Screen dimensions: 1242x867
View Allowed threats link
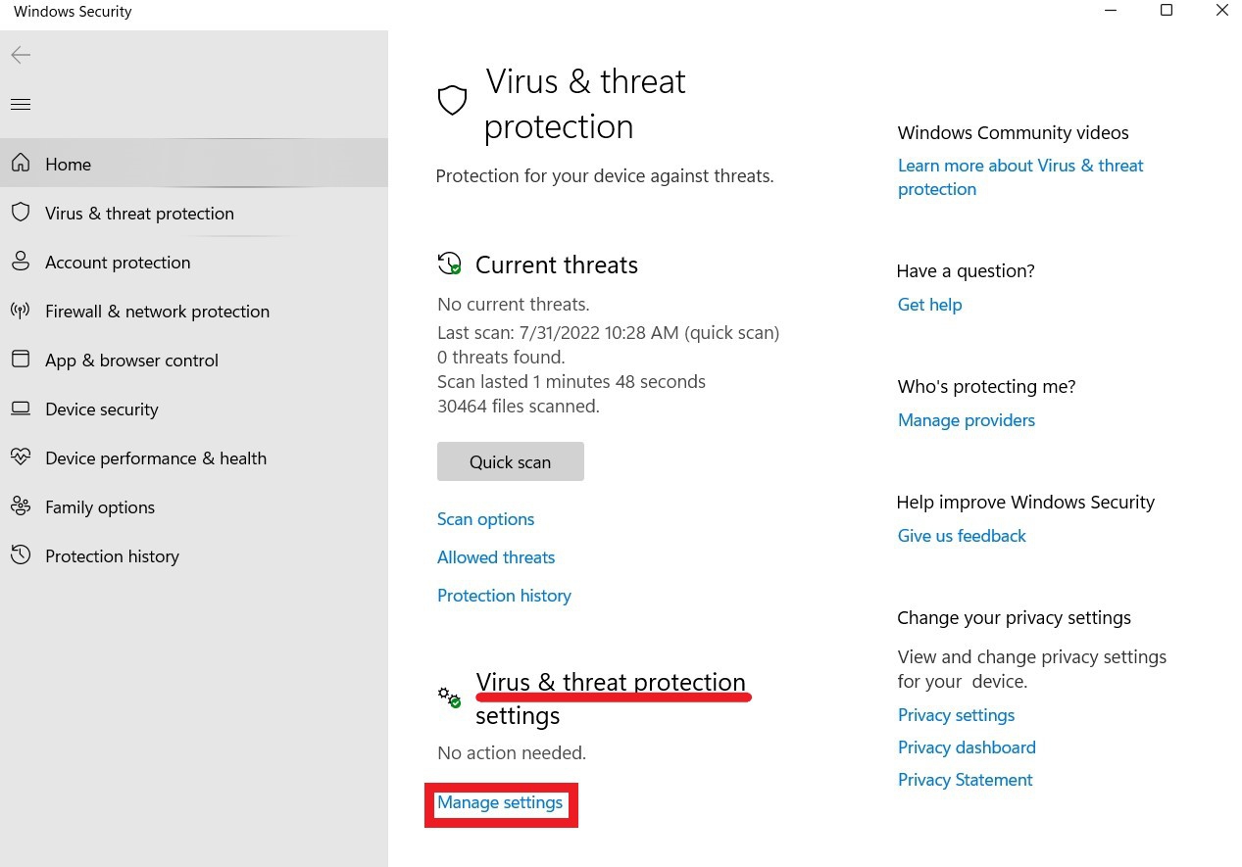(496, 557)
